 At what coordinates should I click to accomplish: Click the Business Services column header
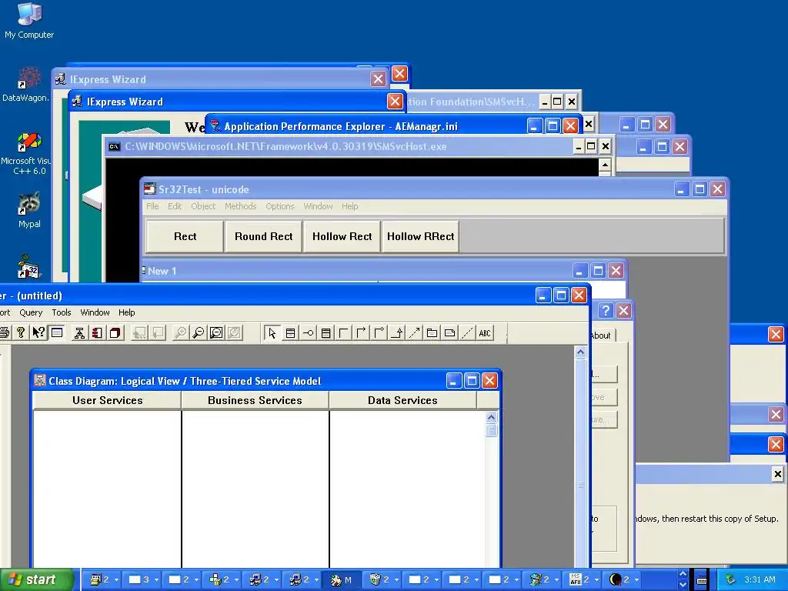(x=255, y=400)
